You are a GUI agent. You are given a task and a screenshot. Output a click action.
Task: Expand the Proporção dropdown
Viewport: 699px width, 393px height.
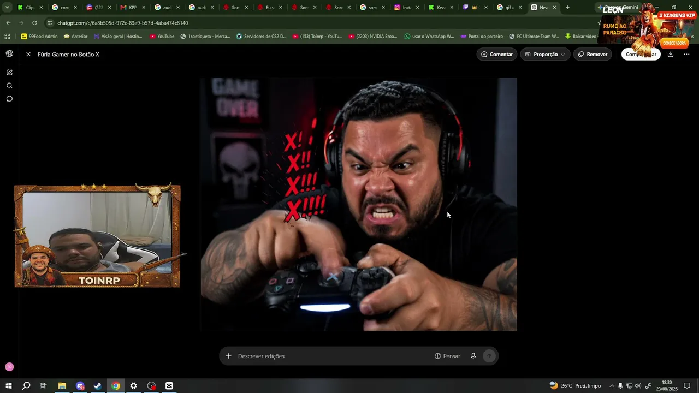tap(545, 54)
